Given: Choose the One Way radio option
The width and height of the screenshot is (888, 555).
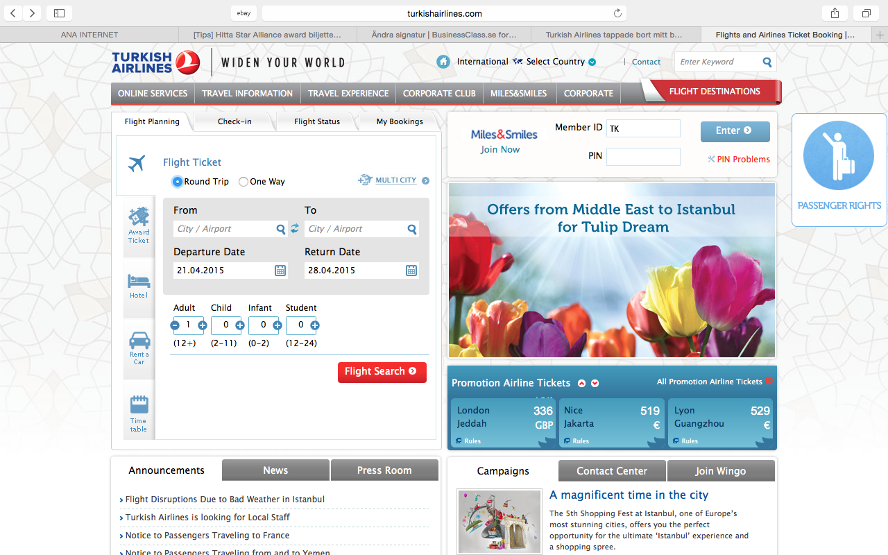Looking at the screenshot, I should [244, 182].
